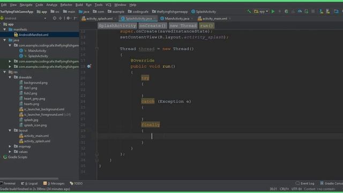Click the Apply Changes lightning icon
The width and height of the screenshot is (343, 193).
(x=280, y=11)
